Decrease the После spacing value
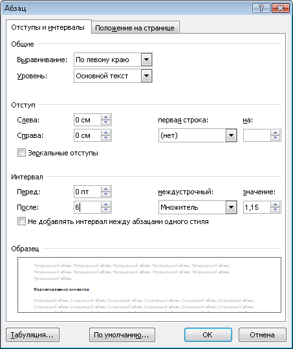Image resolution: width=293 pixels, height=349 pixels. pos(105,210)
